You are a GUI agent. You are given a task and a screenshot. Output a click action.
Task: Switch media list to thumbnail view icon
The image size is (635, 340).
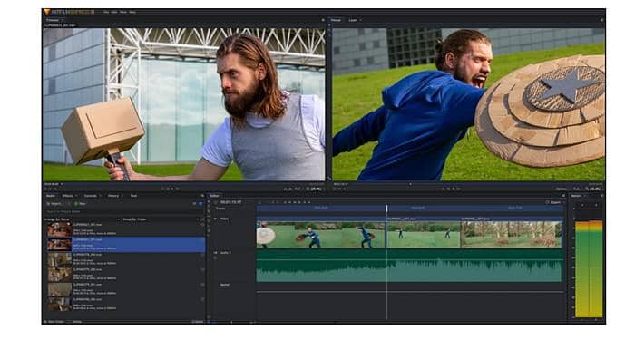pos(200,204)
